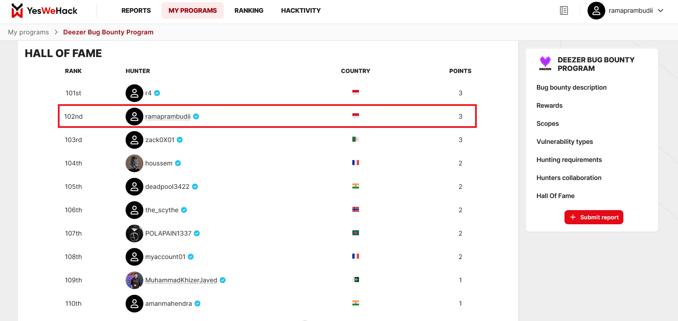Screen dimensions: 678x321
Task: Open ramaprambudii hunter profile link
Action: tap(168, 117)
